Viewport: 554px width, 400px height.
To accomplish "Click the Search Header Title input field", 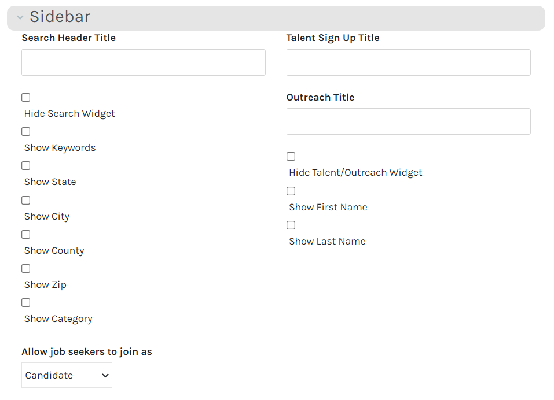I will (144, 62).
